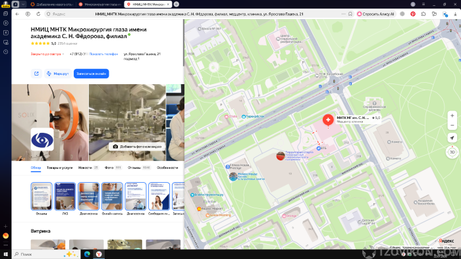Click the 'ВТБ' marker on map
461x259 pixels.
click(x=321, y=148)
